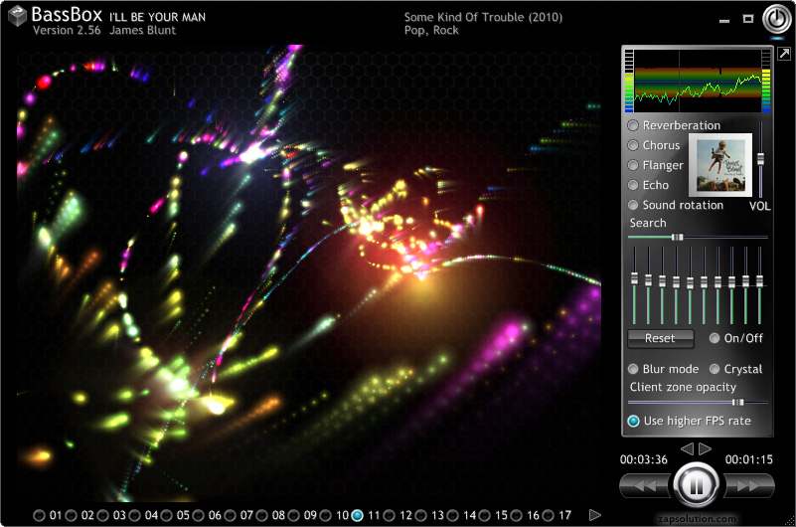The image size is (796, 527).
Task: Click the small right triangle above pause
Action: (705, 448)
